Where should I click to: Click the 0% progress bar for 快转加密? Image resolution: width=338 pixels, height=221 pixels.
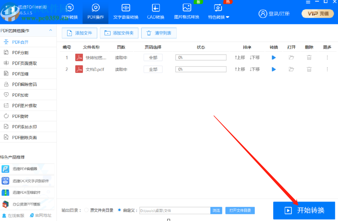(201, 57)
